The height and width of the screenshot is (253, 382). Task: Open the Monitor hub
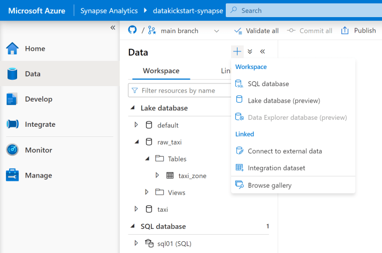(39, 150)
